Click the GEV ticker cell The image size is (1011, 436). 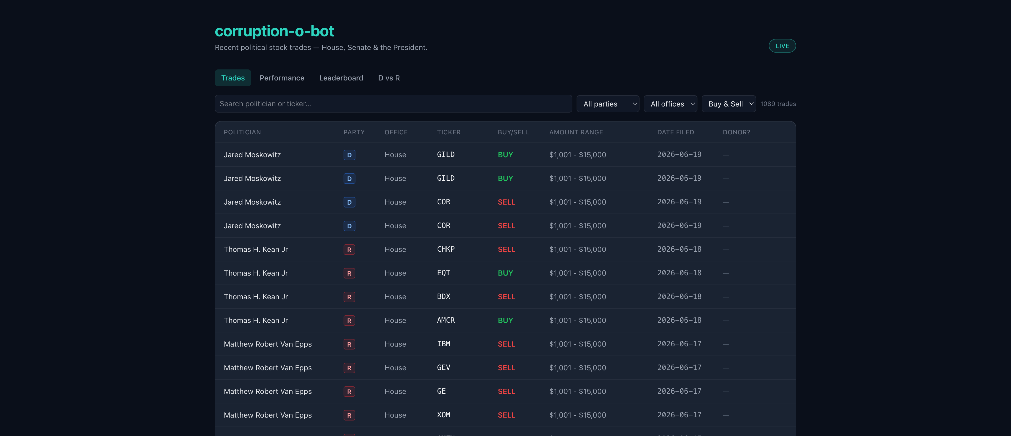(x=443, y=367)
